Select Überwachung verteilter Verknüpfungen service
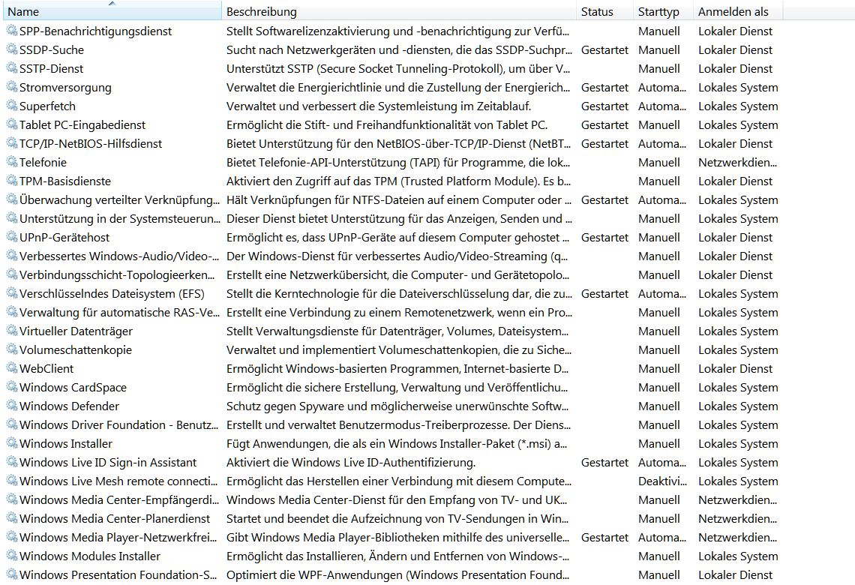Screen dimensions: 855x585 [x=119, y=200]
